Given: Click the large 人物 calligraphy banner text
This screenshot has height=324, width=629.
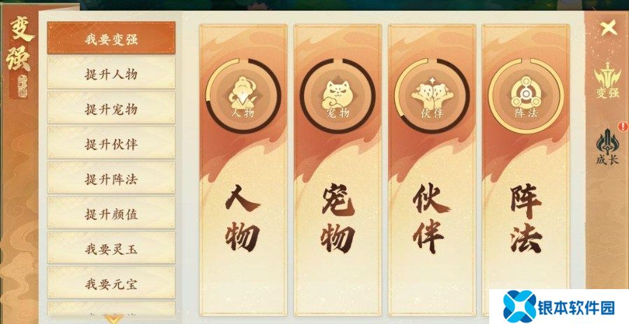Looking at the screenshot, I should [x=243, y=218].
